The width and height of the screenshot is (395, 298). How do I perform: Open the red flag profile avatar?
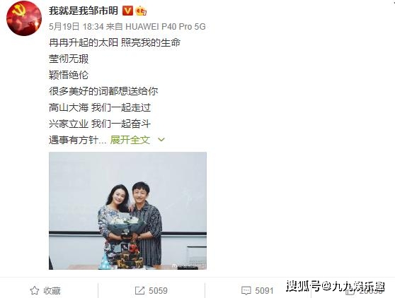pyautogui.click(x=24, y=18)
